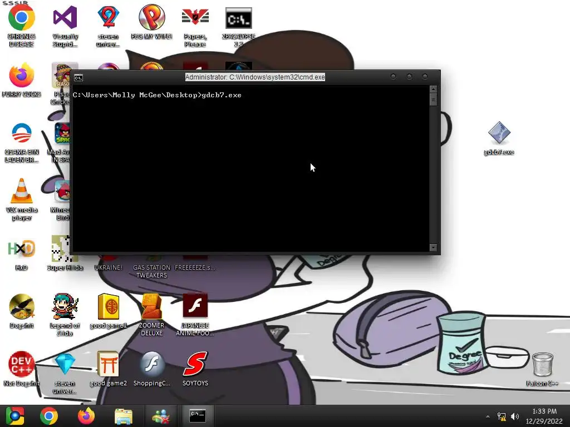The image size is (570, 427).
Task: Open the volume speaker tray icon
Action: 515,416
